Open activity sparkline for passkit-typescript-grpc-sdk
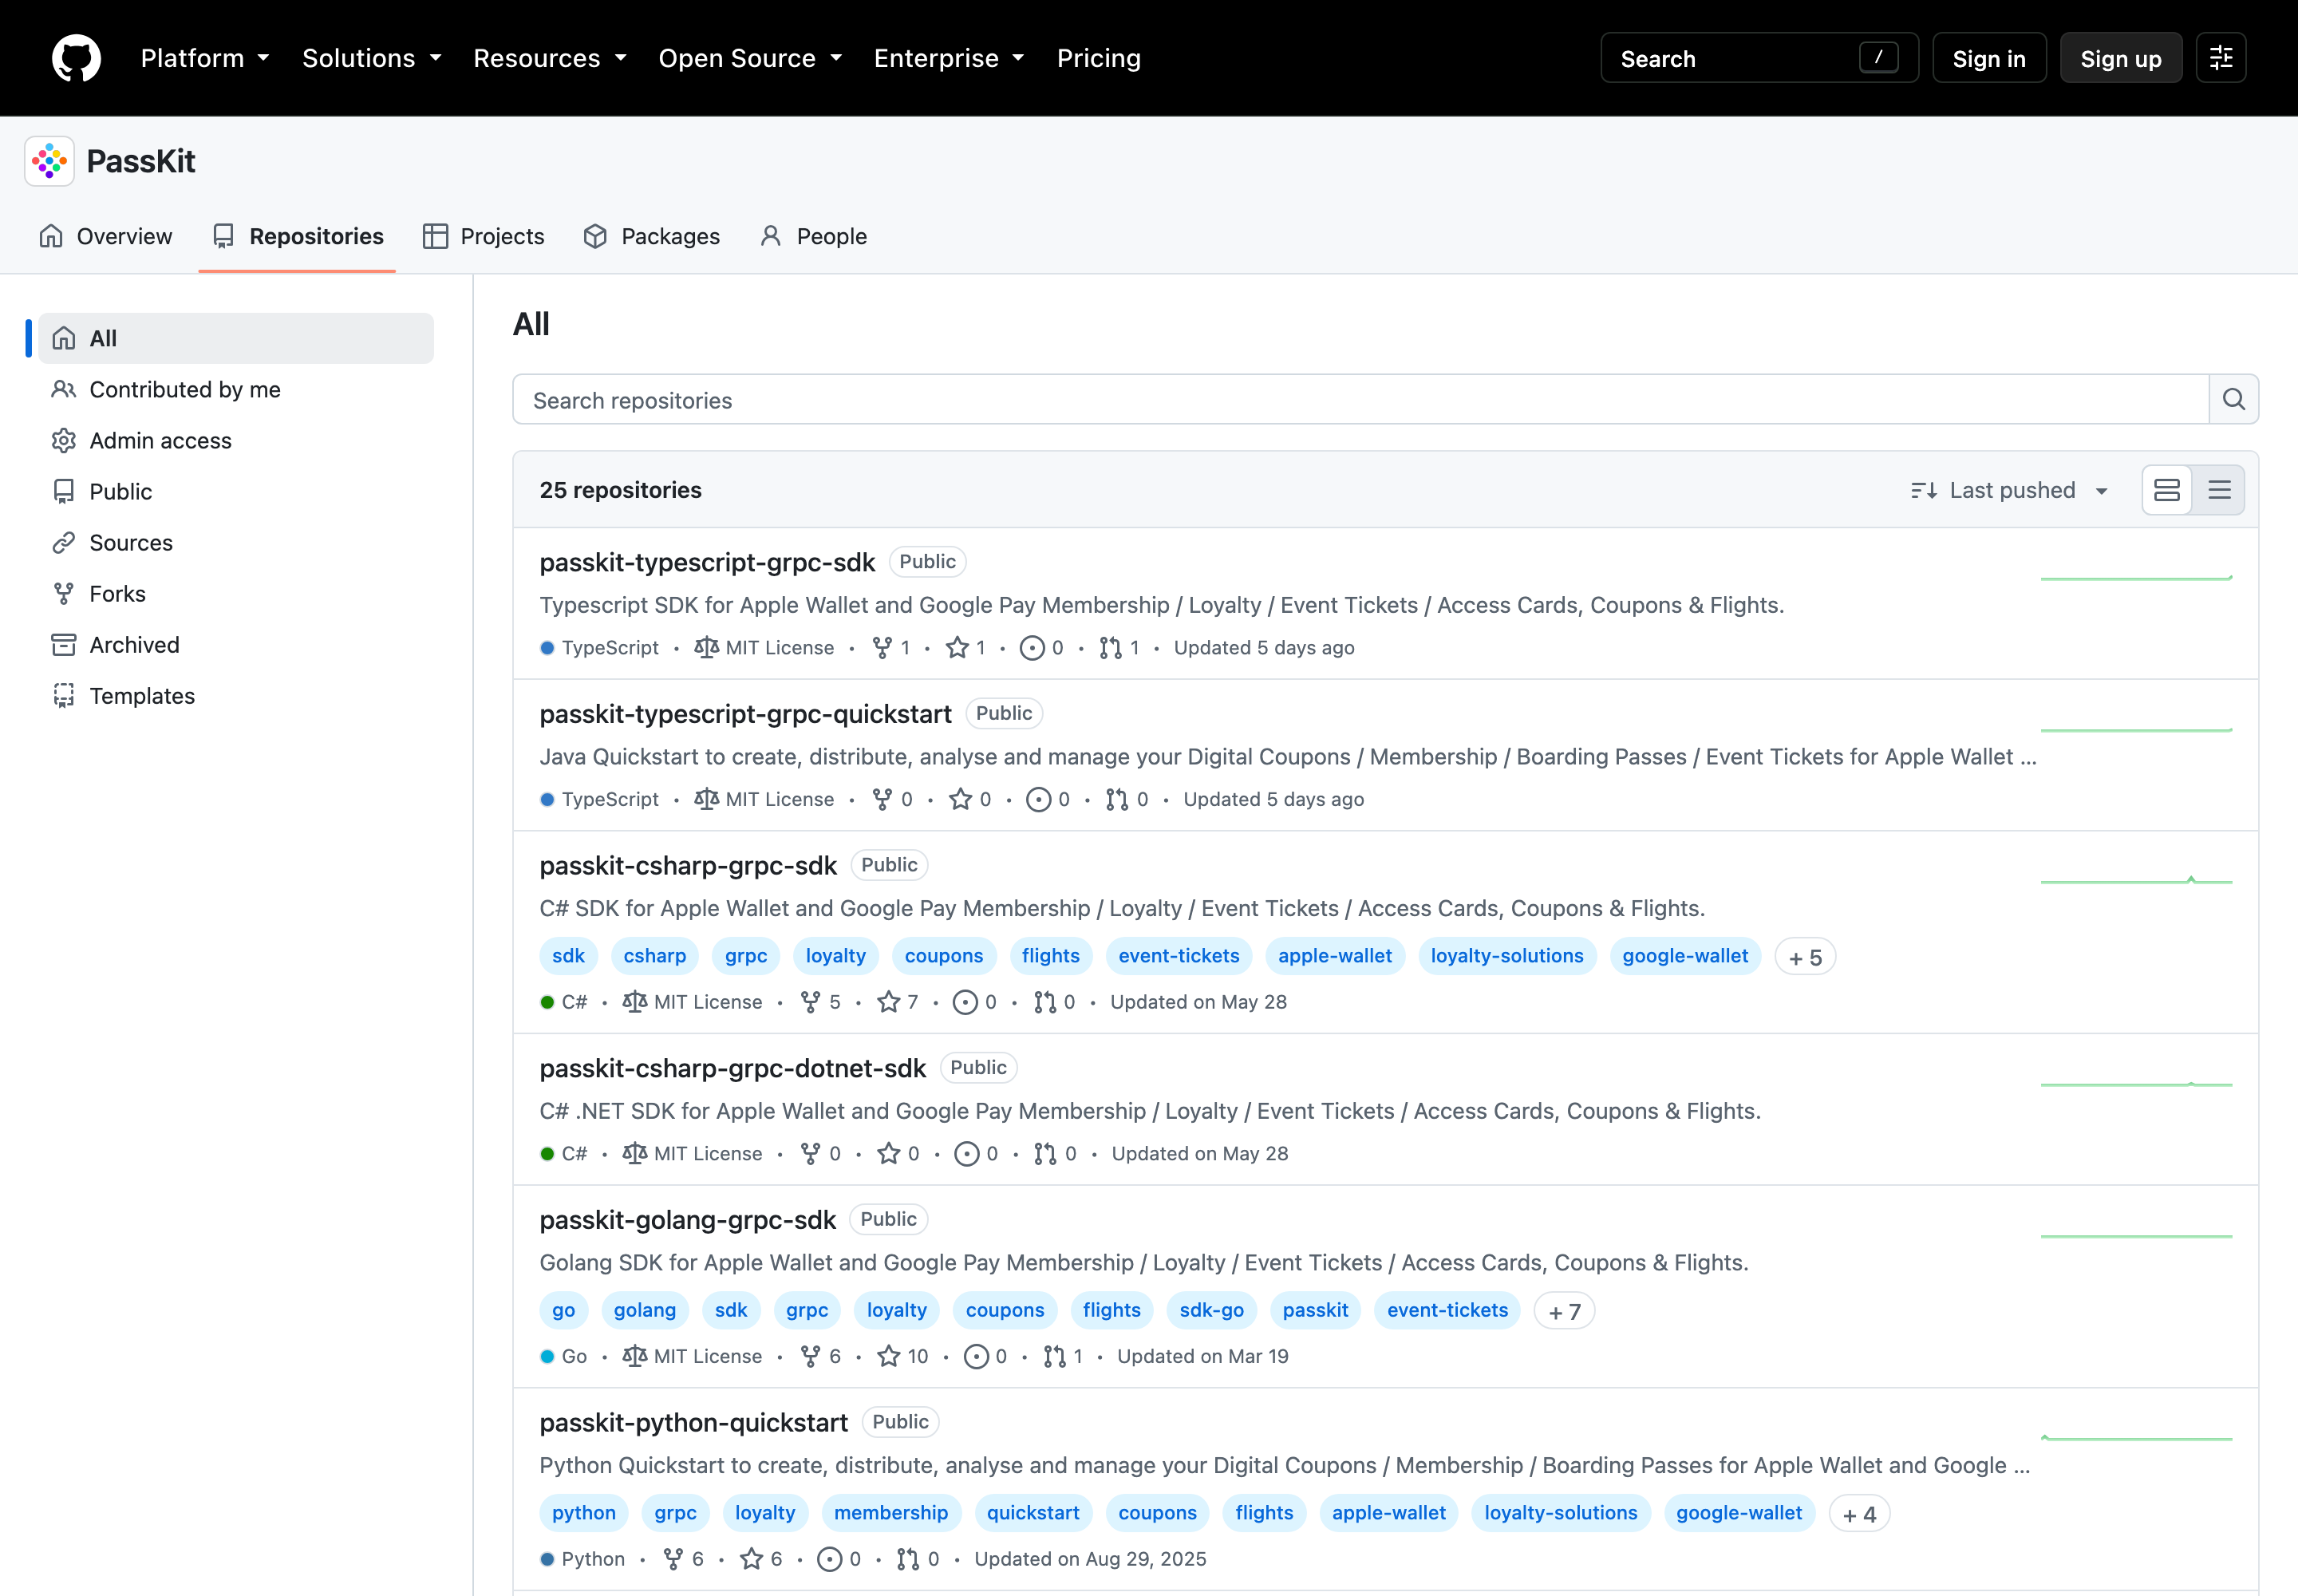2298x1596 pixels. click(2136, 578)
